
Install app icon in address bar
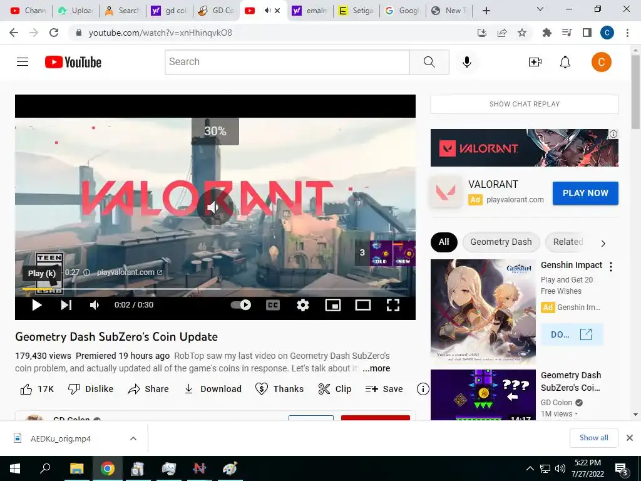tap(482, 33)
